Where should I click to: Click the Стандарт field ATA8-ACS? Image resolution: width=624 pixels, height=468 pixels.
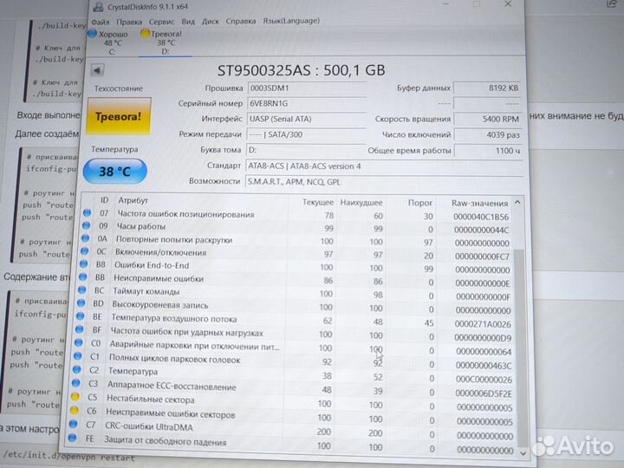click(384, 166)
